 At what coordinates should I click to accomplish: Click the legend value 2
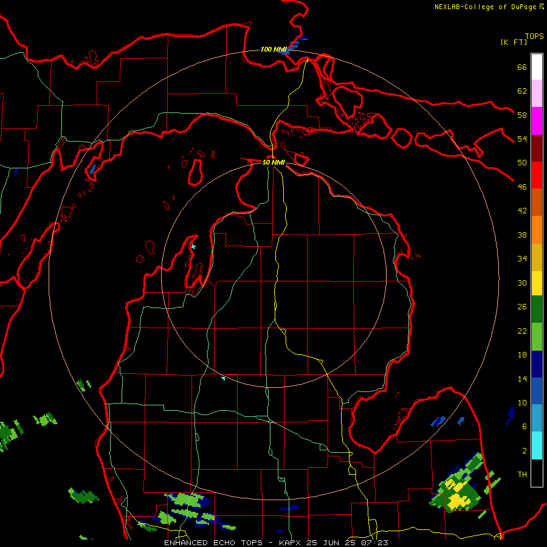coord(525,451)
